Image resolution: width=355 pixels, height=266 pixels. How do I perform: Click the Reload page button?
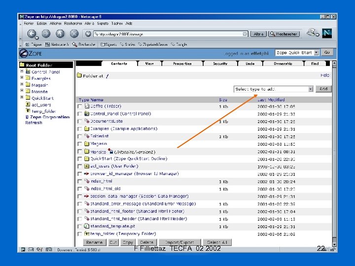click(x=60, y=33)
